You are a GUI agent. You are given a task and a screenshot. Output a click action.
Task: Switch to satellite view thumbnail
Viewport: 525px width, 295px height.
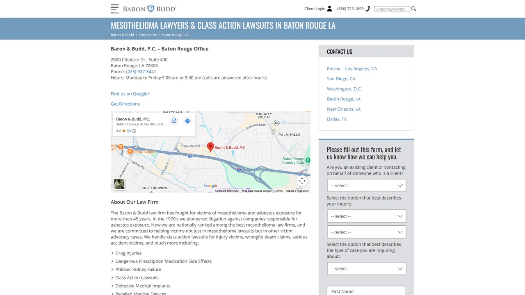[119, 184]
